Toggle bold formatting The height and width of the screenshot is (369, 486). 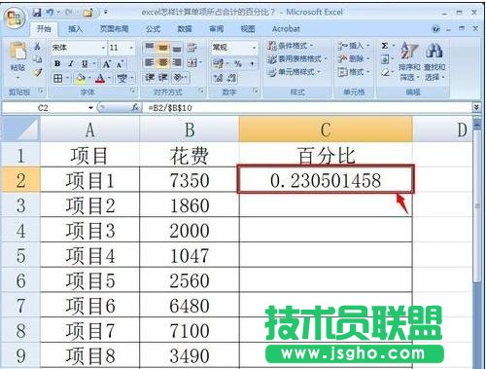point(57,63)
